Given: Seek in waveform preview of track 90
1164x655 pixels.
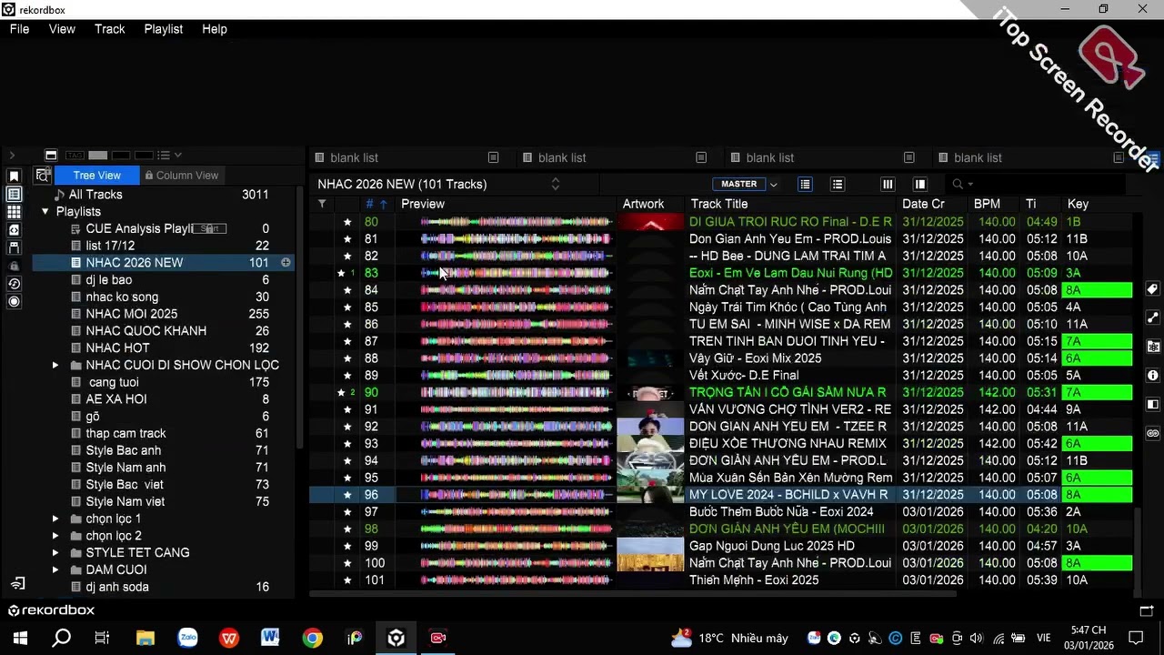Looking at the screenshot, I should (516, 393).
